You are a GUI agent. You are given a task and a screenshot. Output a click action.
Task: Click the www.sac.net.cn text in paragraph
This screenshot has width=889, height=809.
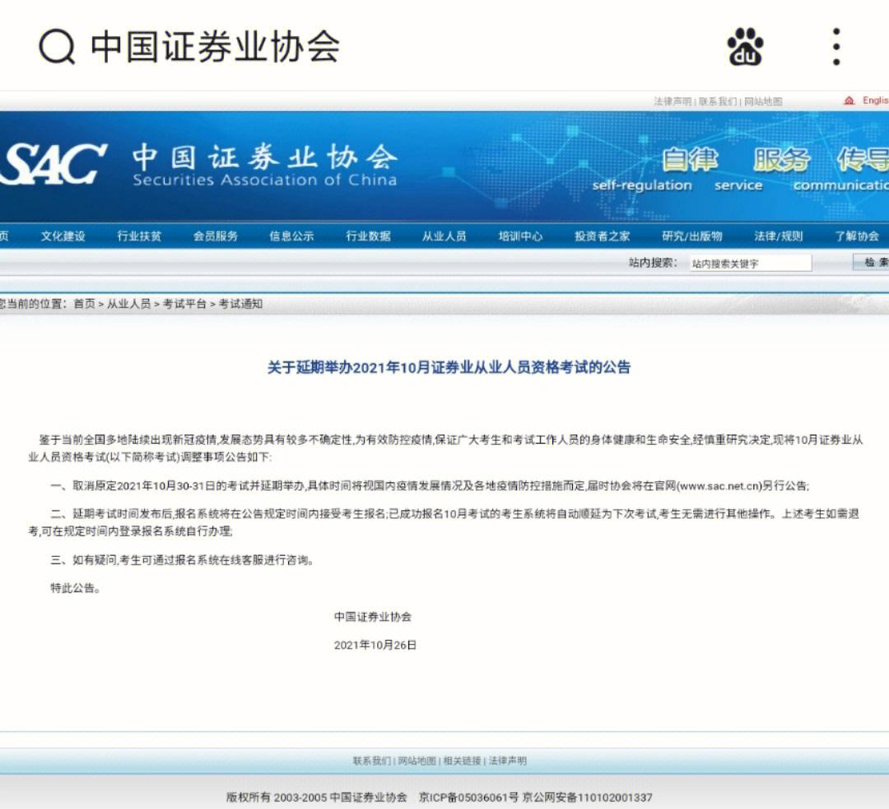[x=719, y=485]
